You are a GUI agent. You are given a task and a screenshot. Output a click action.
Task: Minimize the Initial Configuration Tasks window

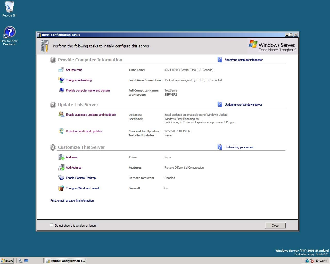click(x=287, y=35)
